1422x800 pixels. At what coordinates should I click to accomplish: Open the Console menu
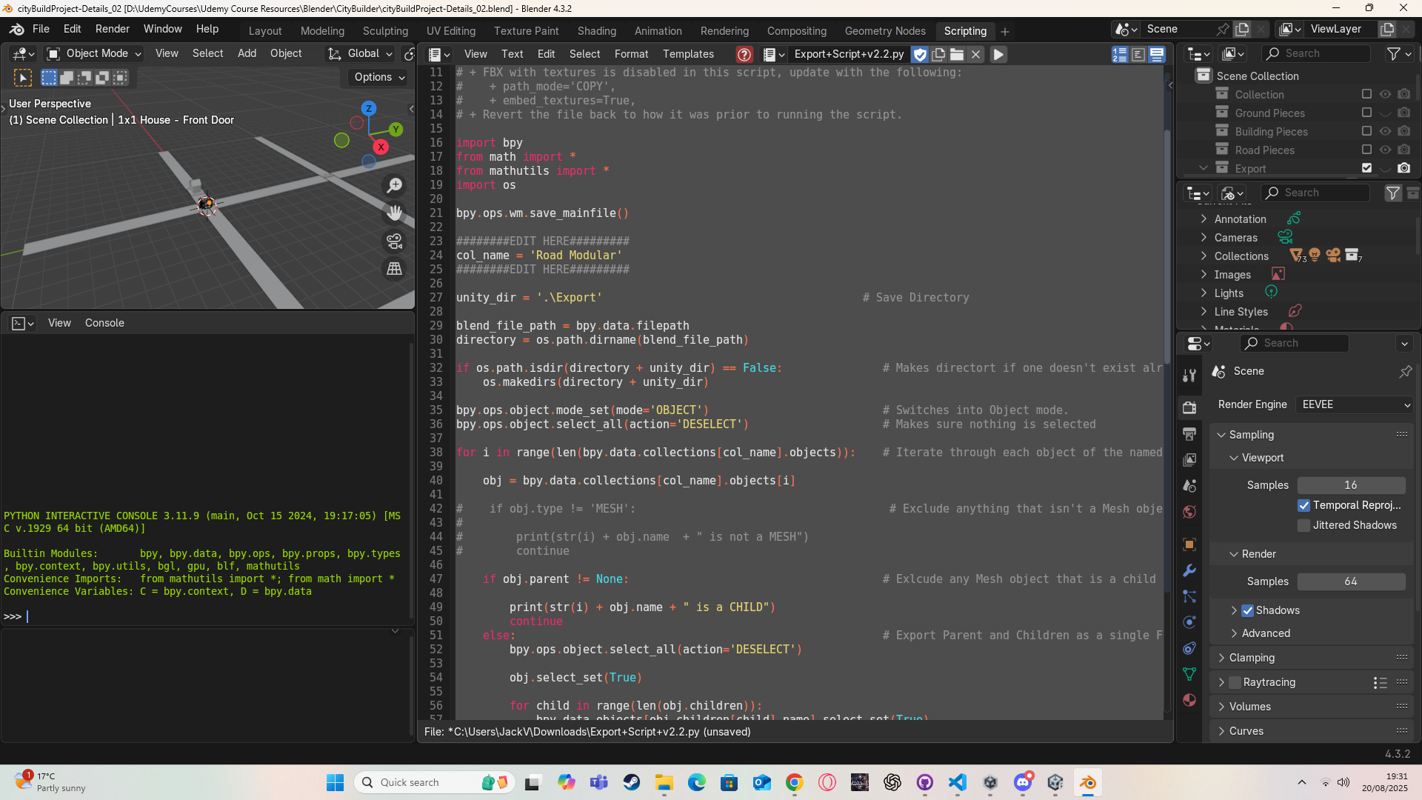tap(104, 323)
